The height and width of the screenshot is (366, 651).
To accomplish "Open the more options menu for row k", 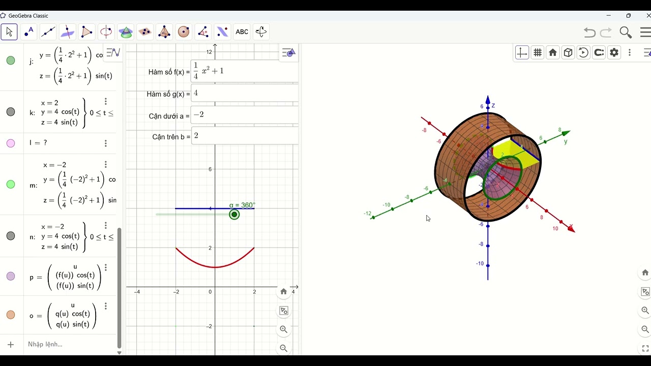I will 106,102.
